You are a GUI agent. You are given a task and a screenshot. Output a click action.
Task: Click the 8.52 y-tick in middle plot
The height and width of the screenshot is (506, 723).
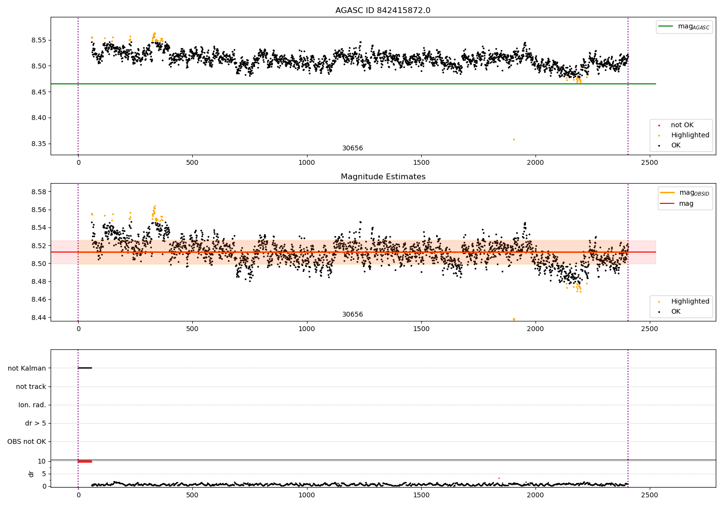(38, 246)
